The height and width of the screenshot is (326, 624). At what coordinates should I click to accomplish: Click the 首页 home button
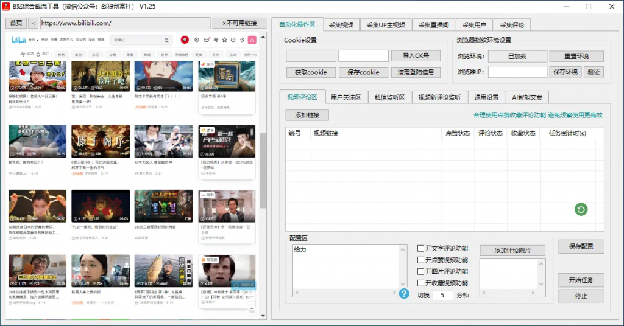[x=16, y=23]
